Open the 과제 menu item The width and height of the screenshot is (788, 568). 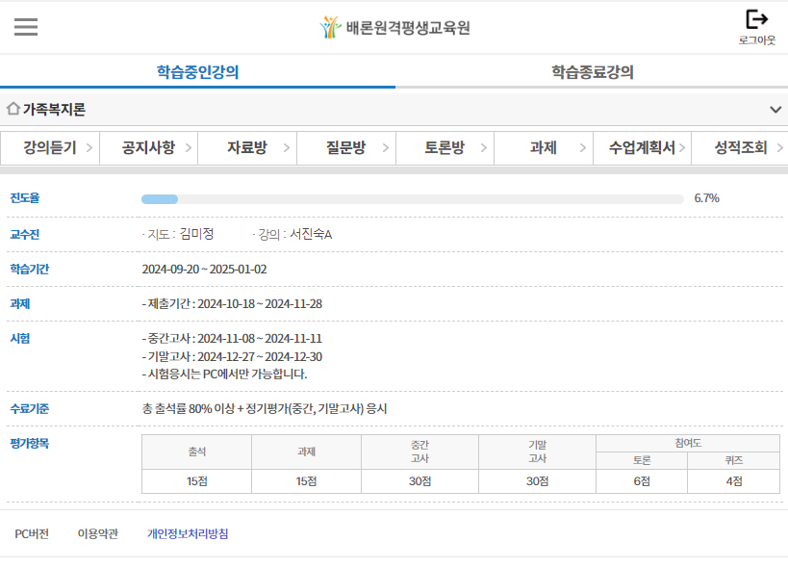click(543, 147)
